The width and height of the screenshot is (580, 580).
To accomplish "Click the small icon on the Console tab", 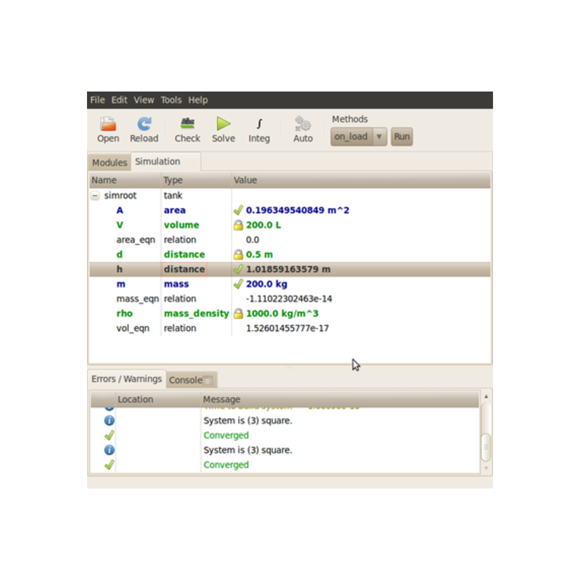I will (x=208, y=381).
